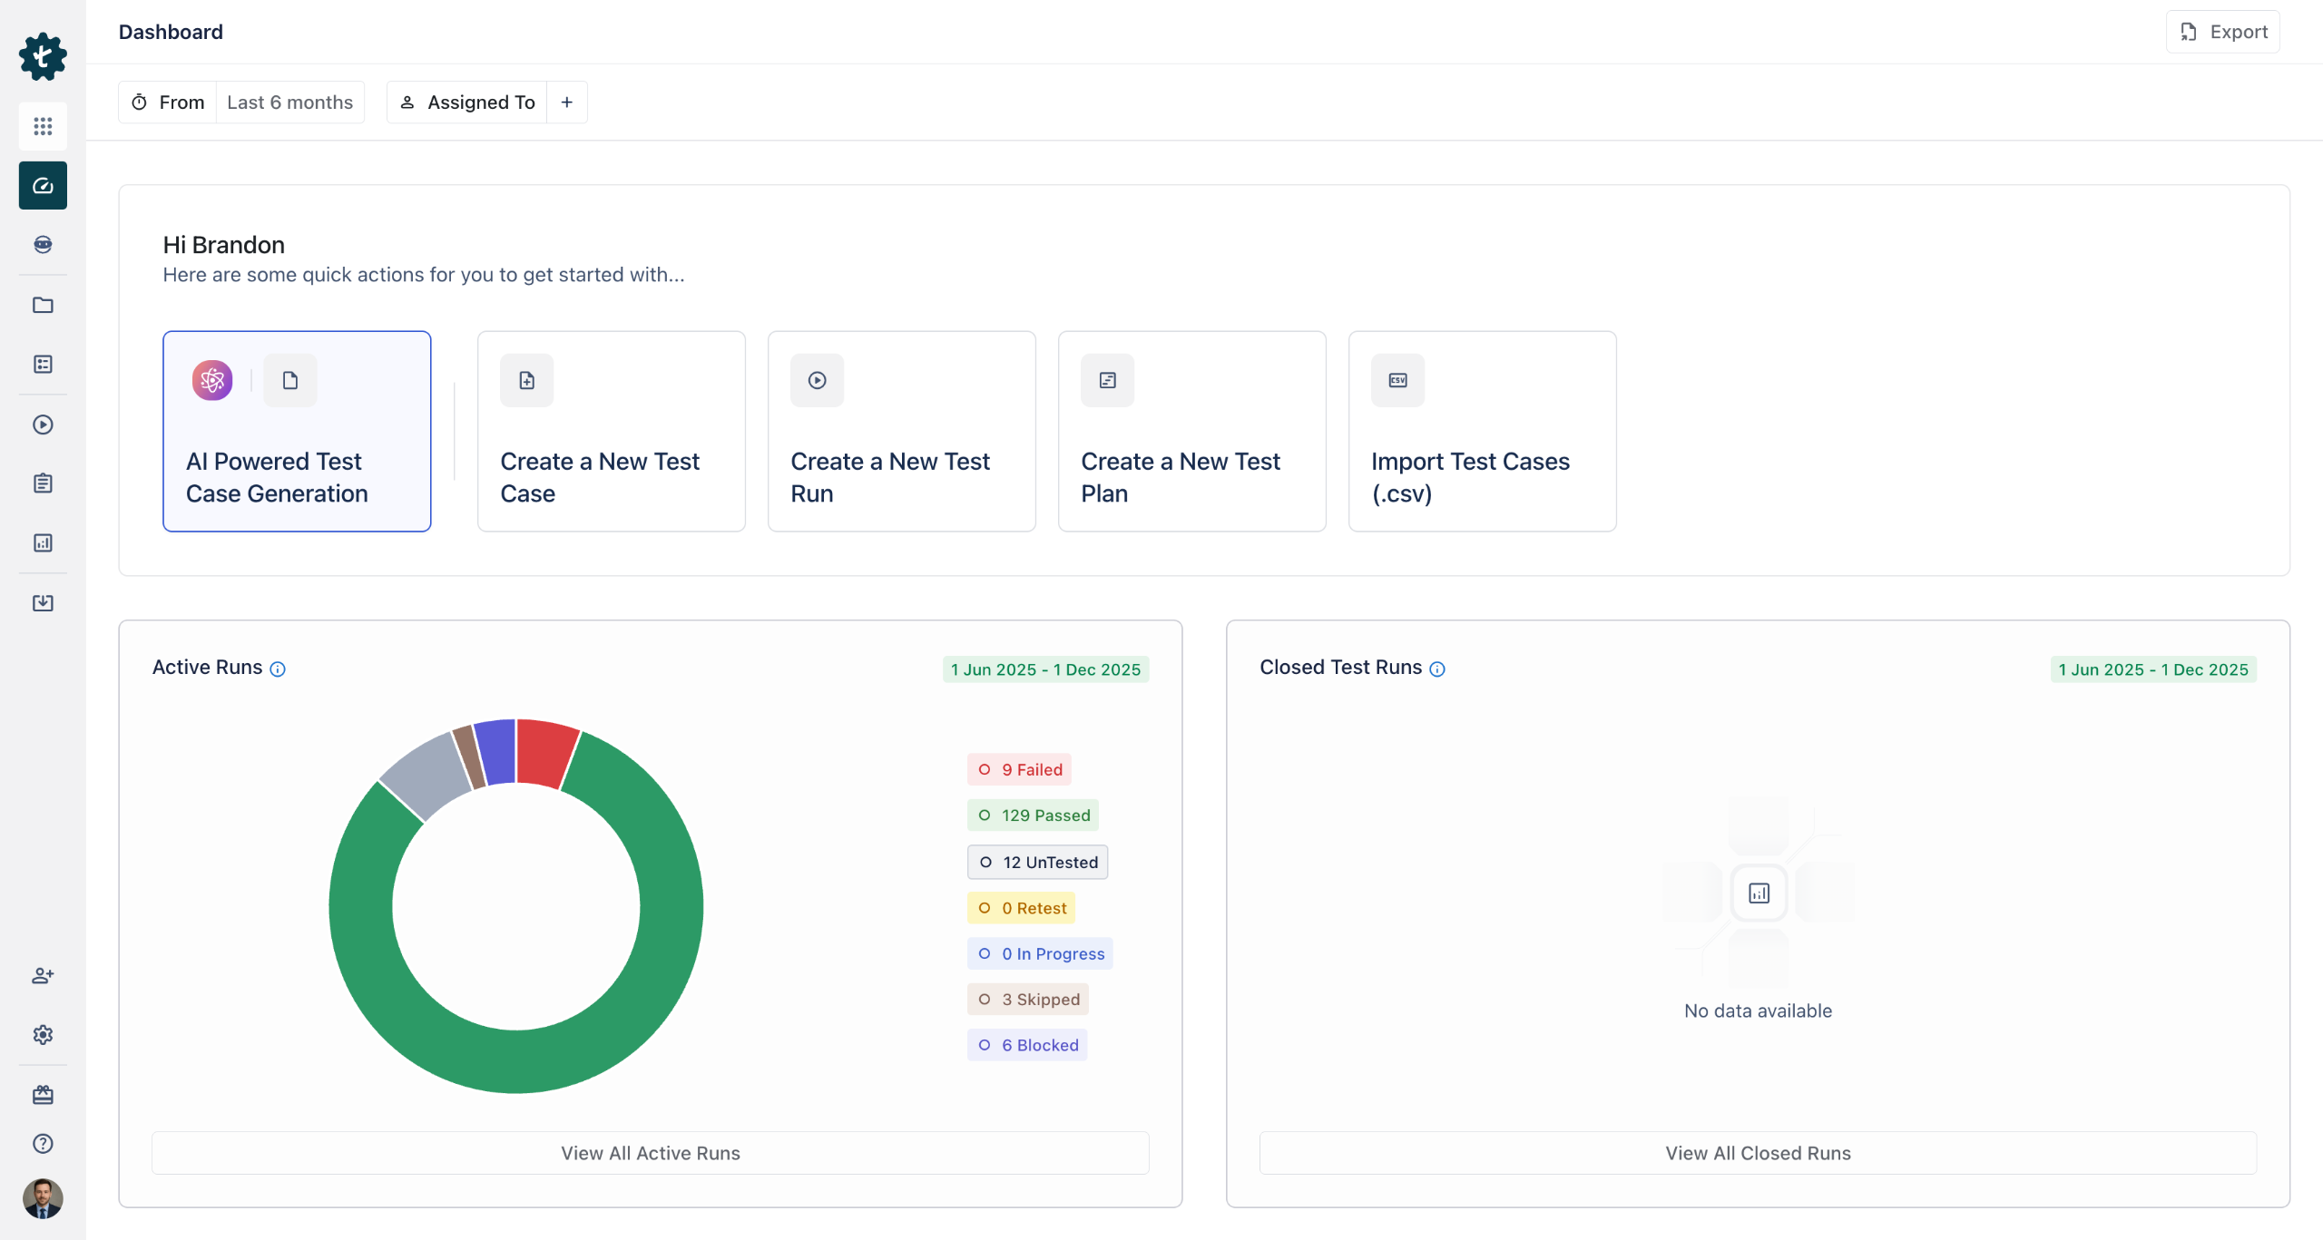
Task: Open the clipboard test plans sidebar icon
Action: click(43, 483)
